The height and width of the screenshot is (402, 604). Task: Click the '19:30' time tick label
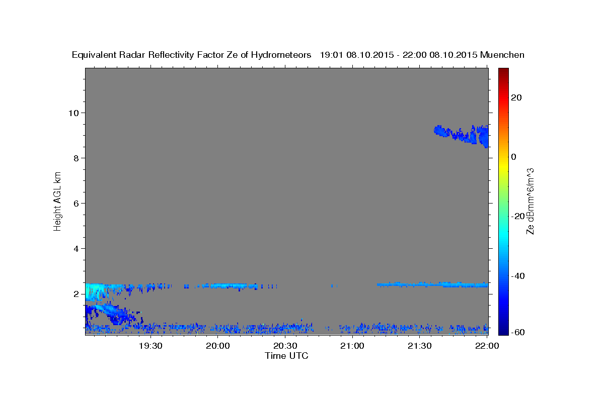tap(150, 346)
